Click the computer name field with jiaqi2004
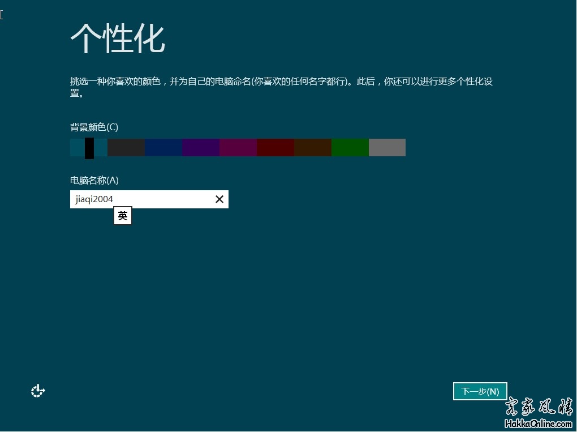This screenshot has width=577, height=432. tap(141, 199)
